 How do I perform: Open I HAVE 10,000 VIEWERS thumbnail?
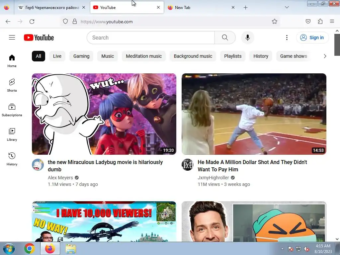(104, 221)
